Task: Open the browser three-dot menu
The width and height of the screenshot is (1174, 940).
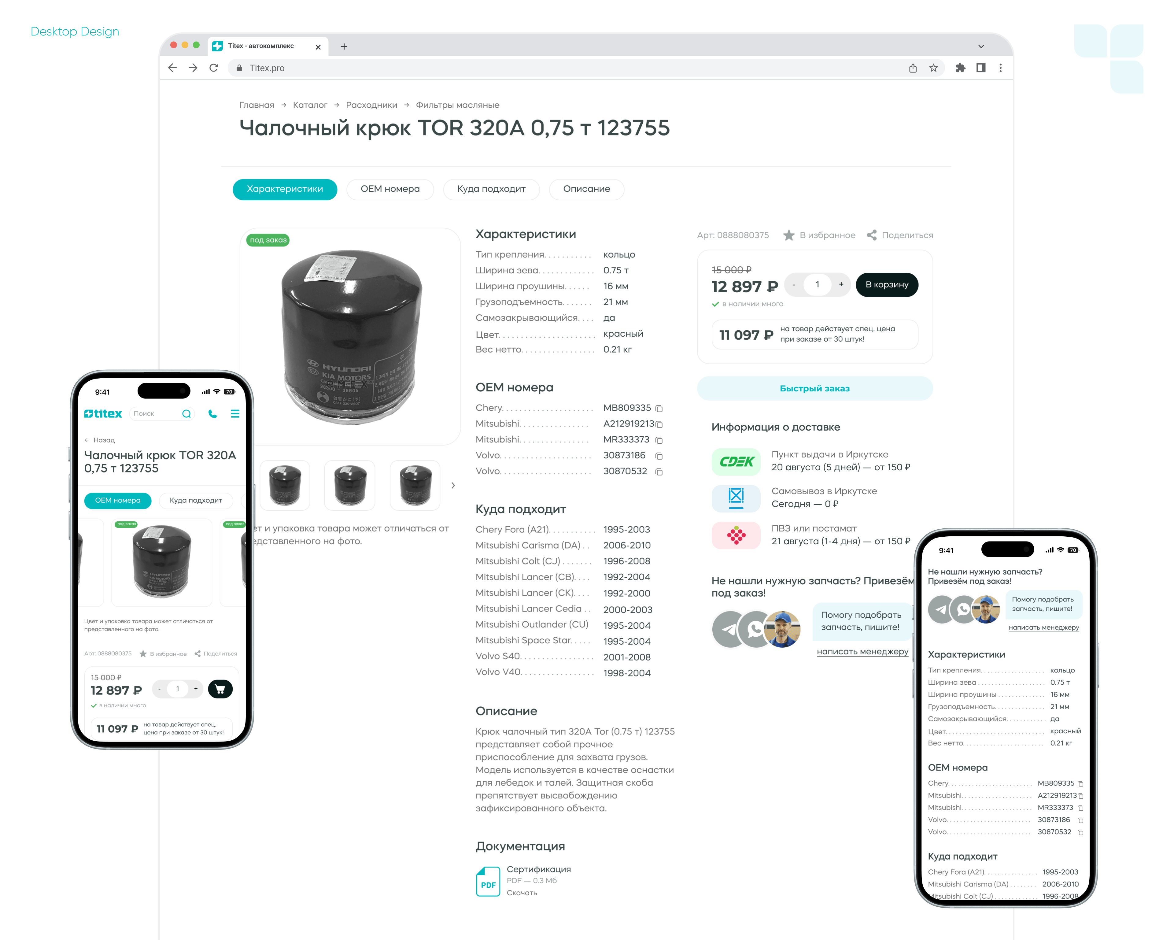Action: click(x=1000, y=68)
